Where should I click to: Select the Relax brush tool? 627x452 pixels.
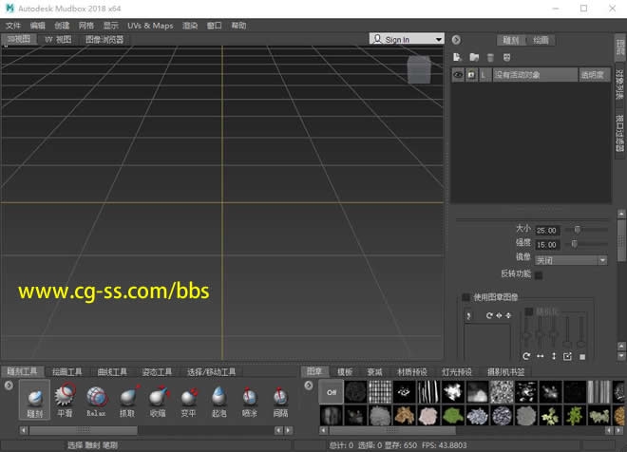(96, 398)
